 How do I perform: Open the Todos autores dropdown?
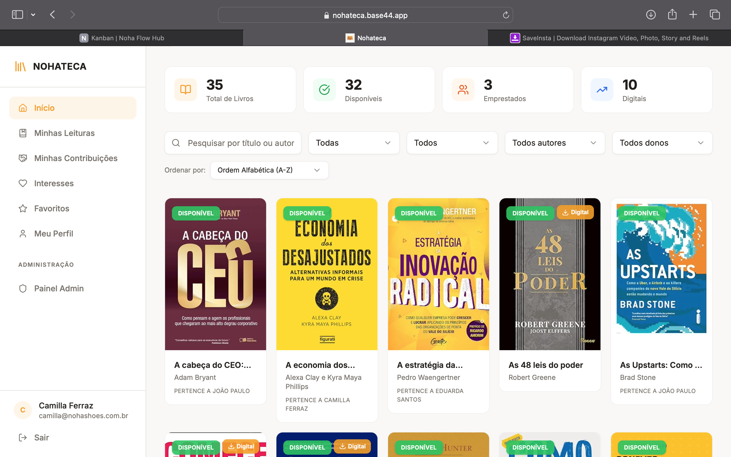coord(555,143)
